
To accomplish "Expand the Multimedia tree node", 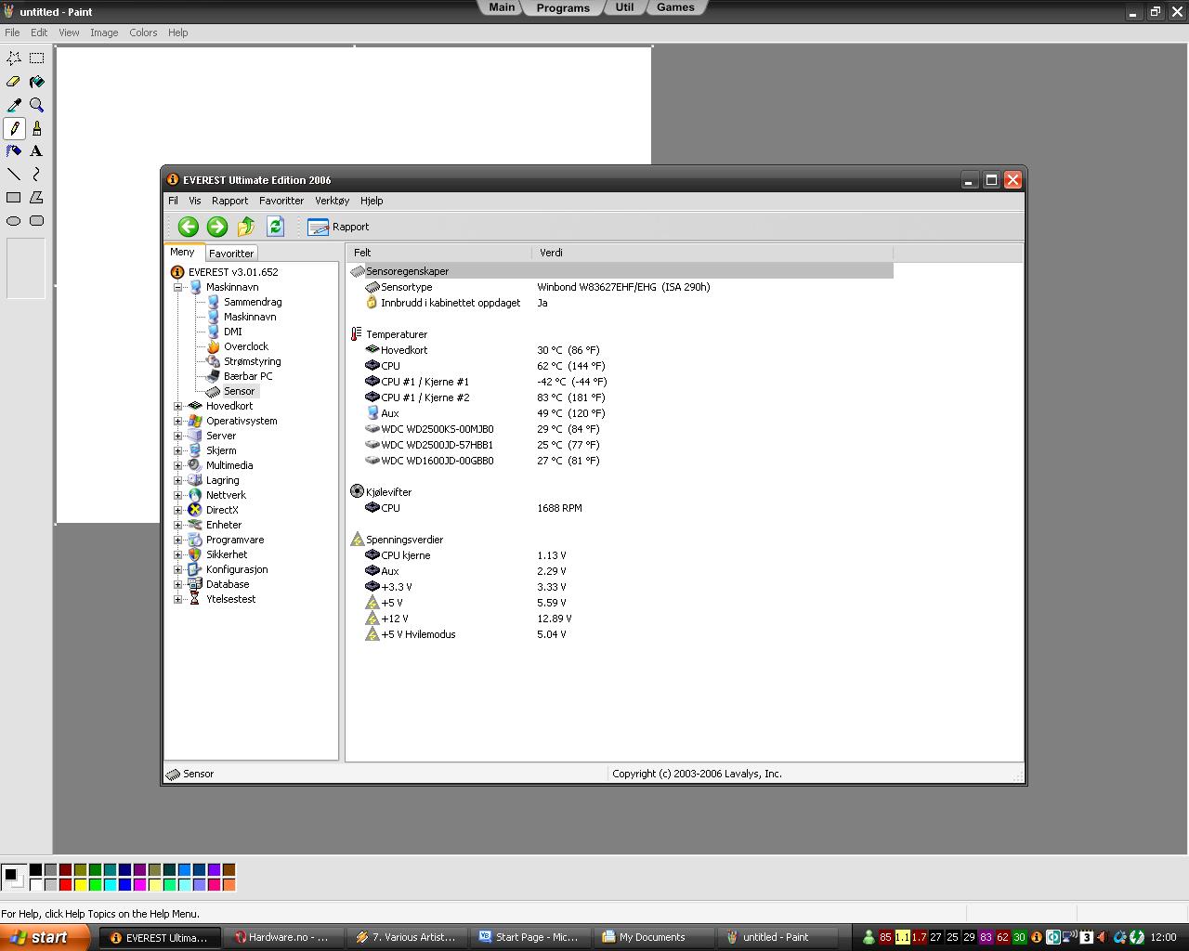I will (178, 465).
